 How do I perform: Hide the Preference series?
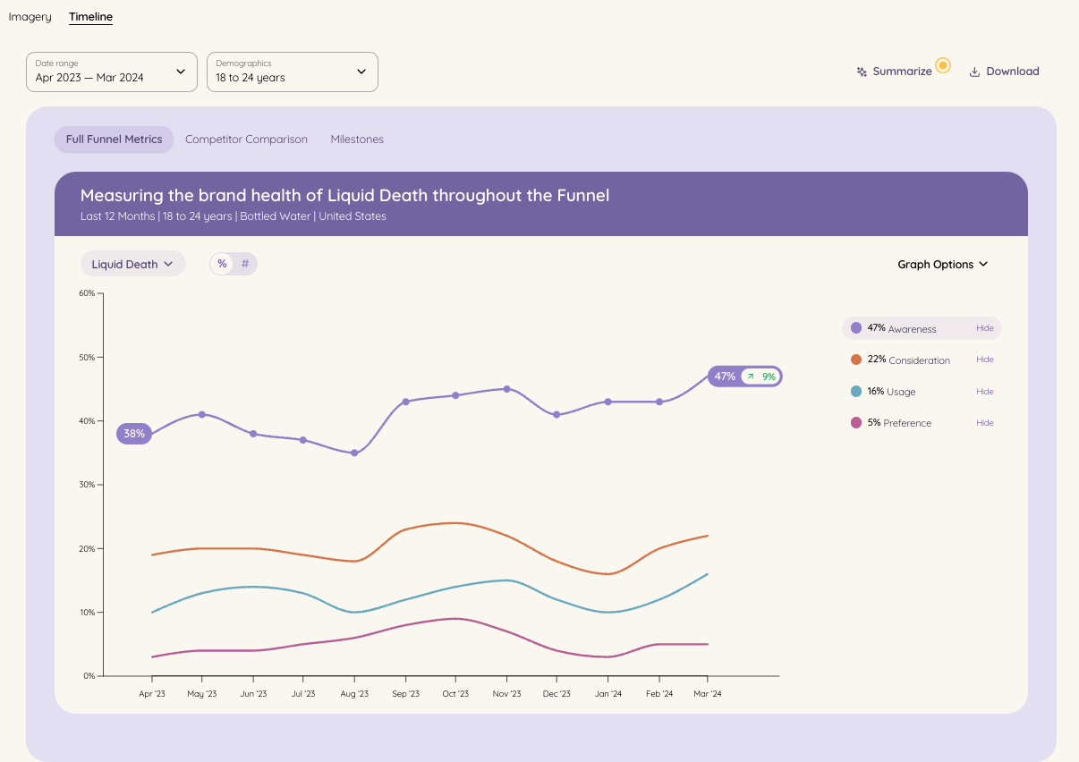point(985,423)
